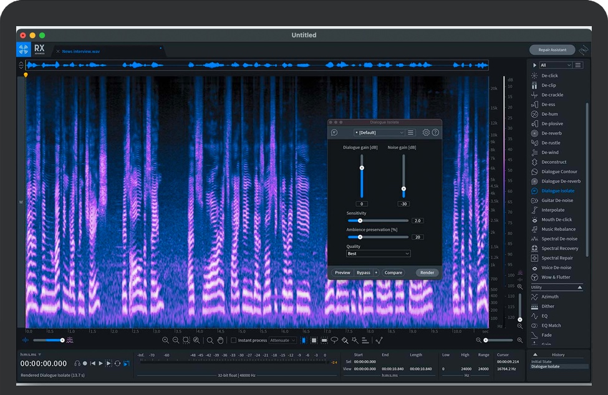Image resolution: width=608 pixels, height=395 pixels.
Task: Click the lasso selection tool
Action: (334, 340)
